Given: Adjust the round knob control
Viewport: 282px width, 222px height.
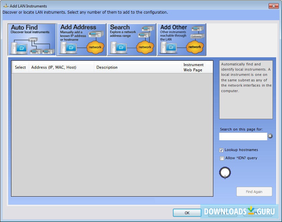Looking at the screenshot, I should tap(225, 173).
